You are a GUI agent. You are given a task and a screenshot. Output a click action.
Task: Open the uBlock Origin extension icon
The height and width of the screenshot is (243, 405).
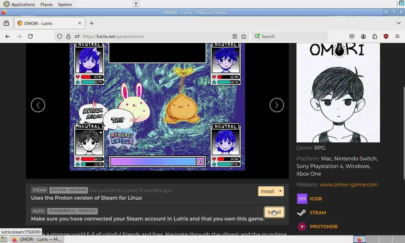(x=386, y=36)
